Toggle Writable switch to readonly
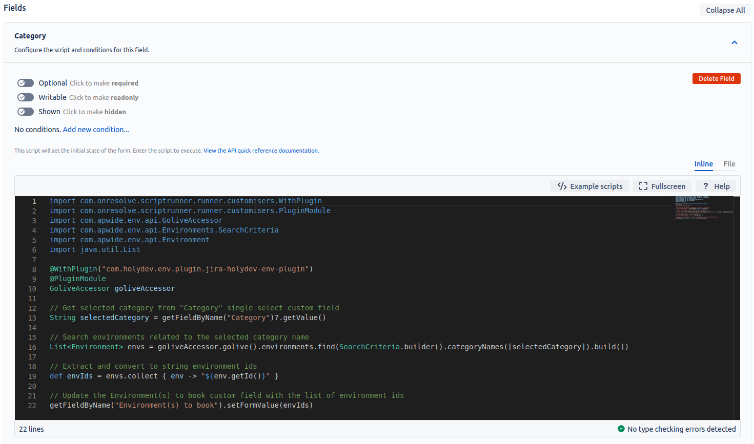This screenshot has height=444, width=754. 26,97
